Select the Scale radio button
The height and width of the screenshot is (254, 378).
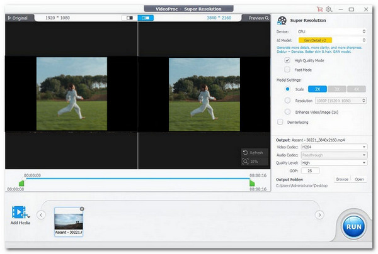tap(287, 89)
